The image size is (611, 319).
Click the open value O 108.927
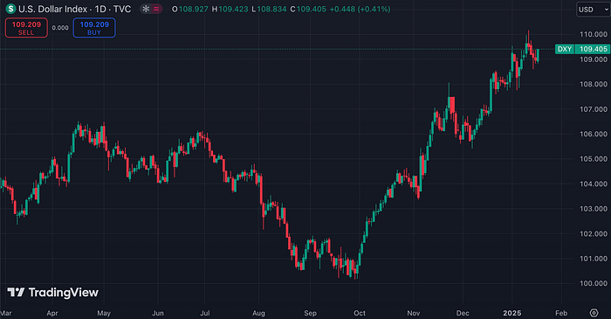190,9
